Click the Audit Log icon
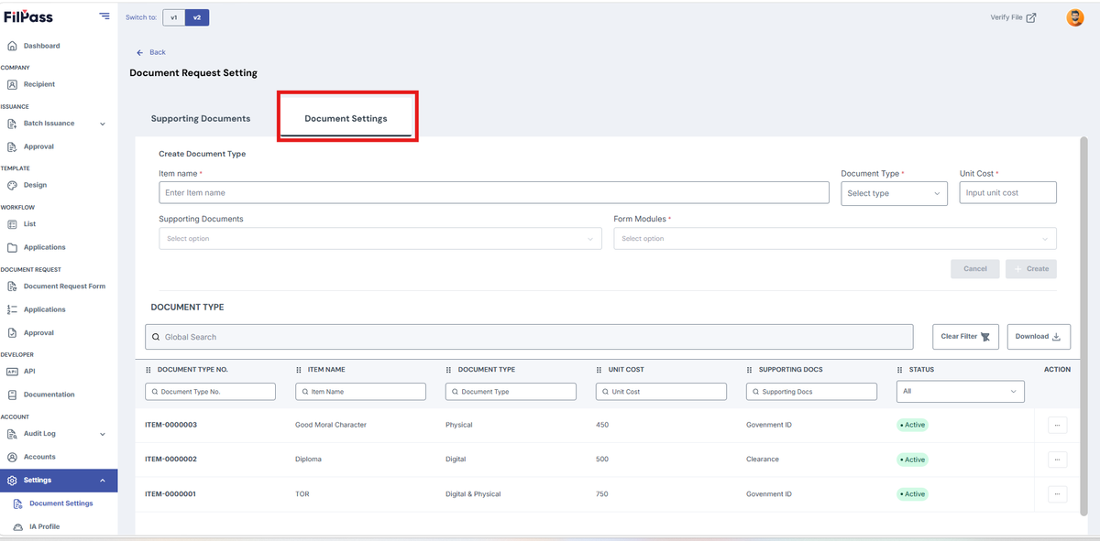 (x=12, y=434)
